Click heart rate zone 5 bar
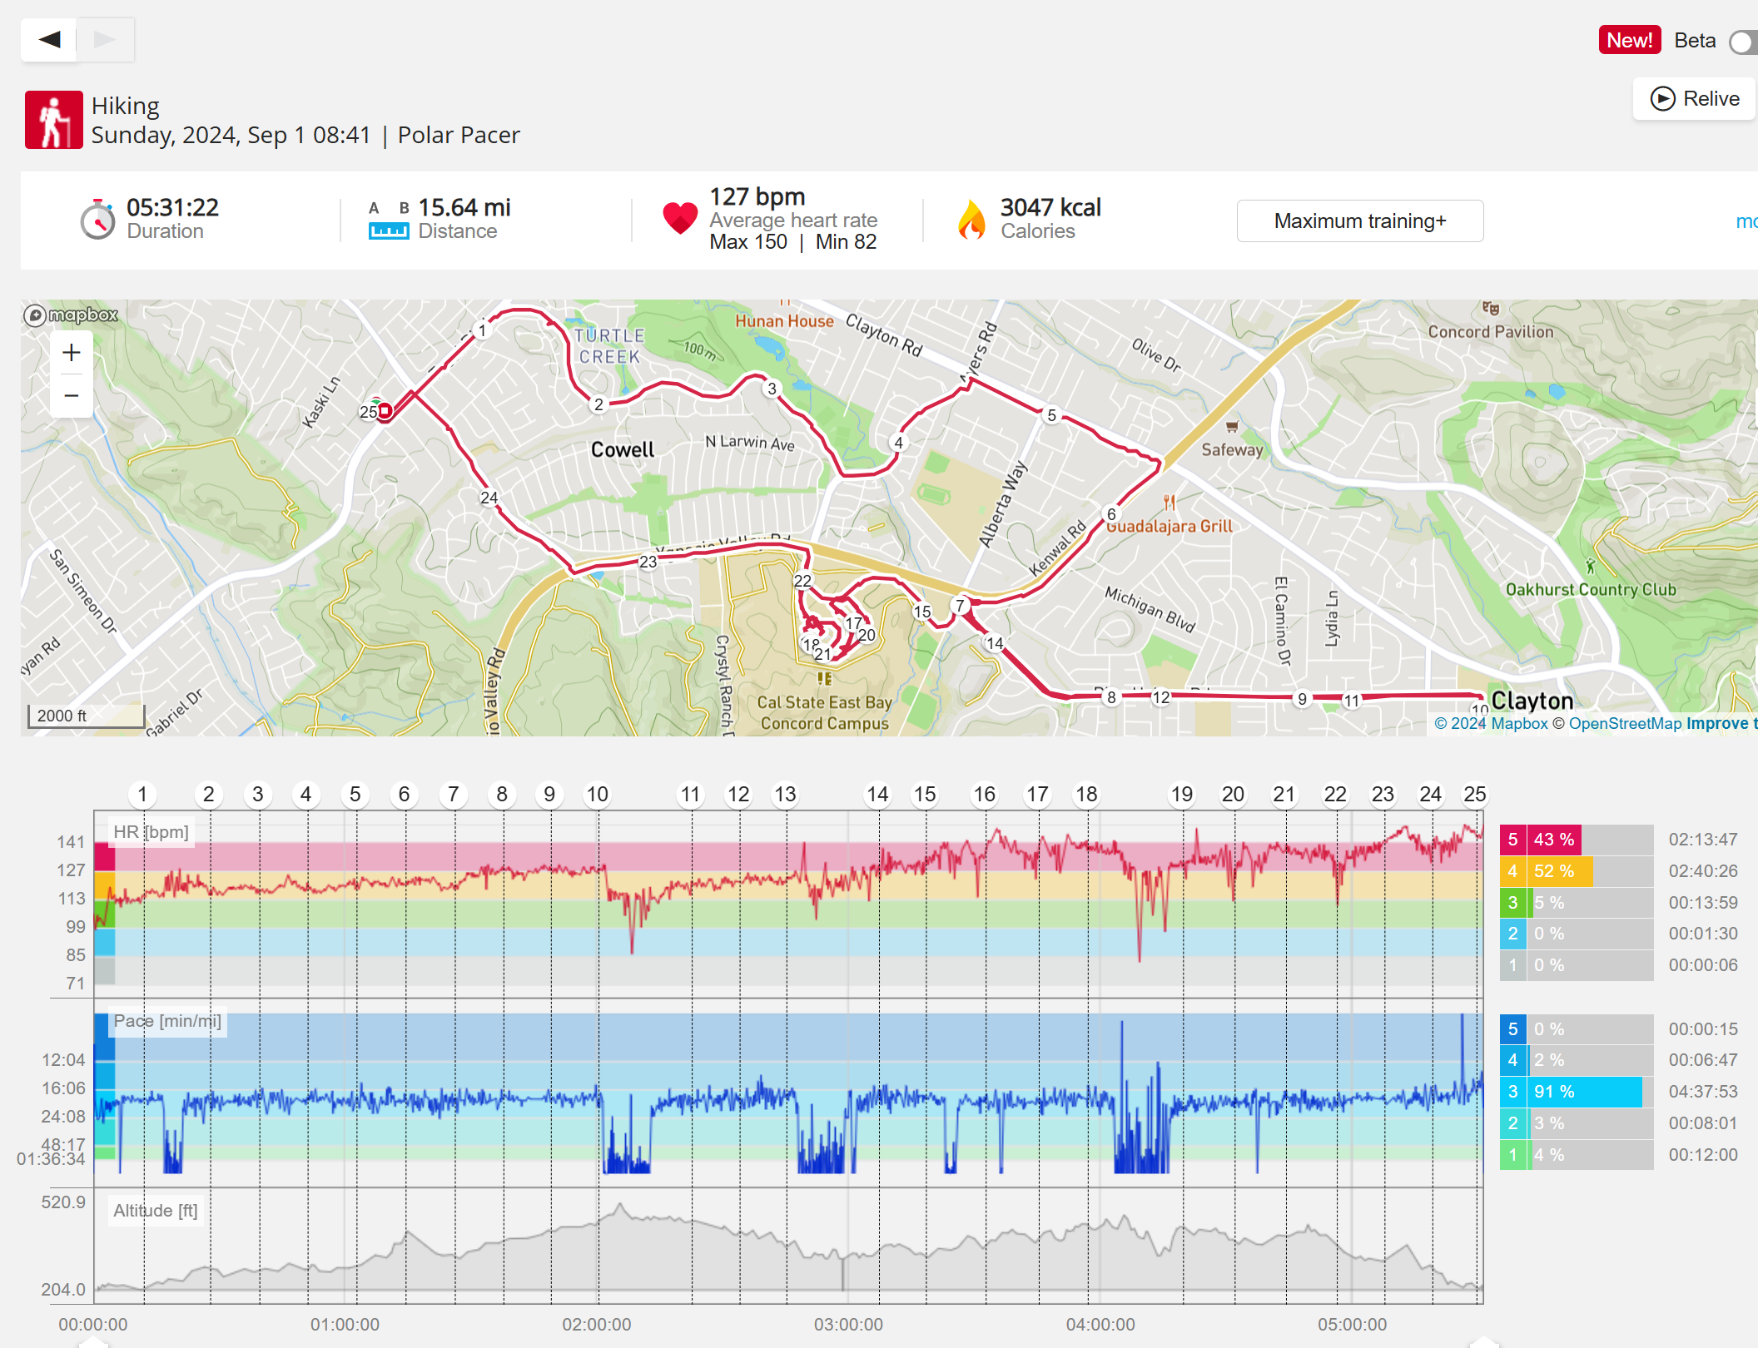This screenshot has width=1758, height=1348. pos(1553,839)
